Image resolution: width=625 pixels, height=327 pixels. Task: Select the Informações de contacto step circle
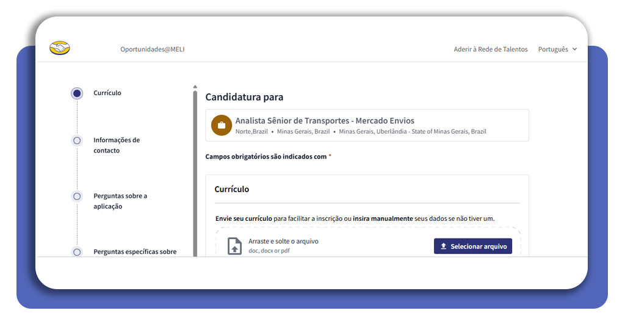click(x=77, y=140)
